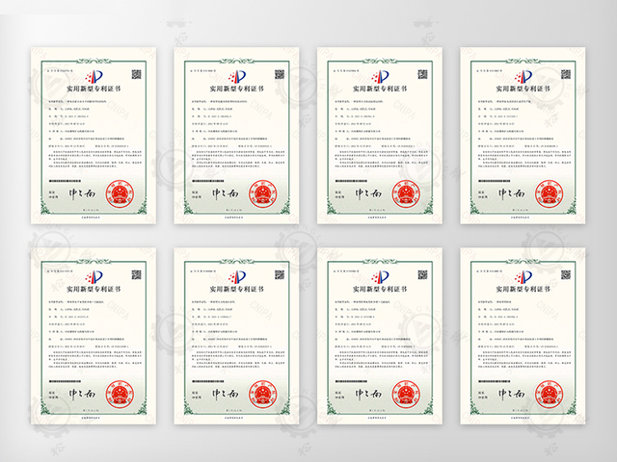Image resolution: width=617 pixels, height=462 pixels.
Task: Click QR code on third bottom-row certificate
Action: 419,278
